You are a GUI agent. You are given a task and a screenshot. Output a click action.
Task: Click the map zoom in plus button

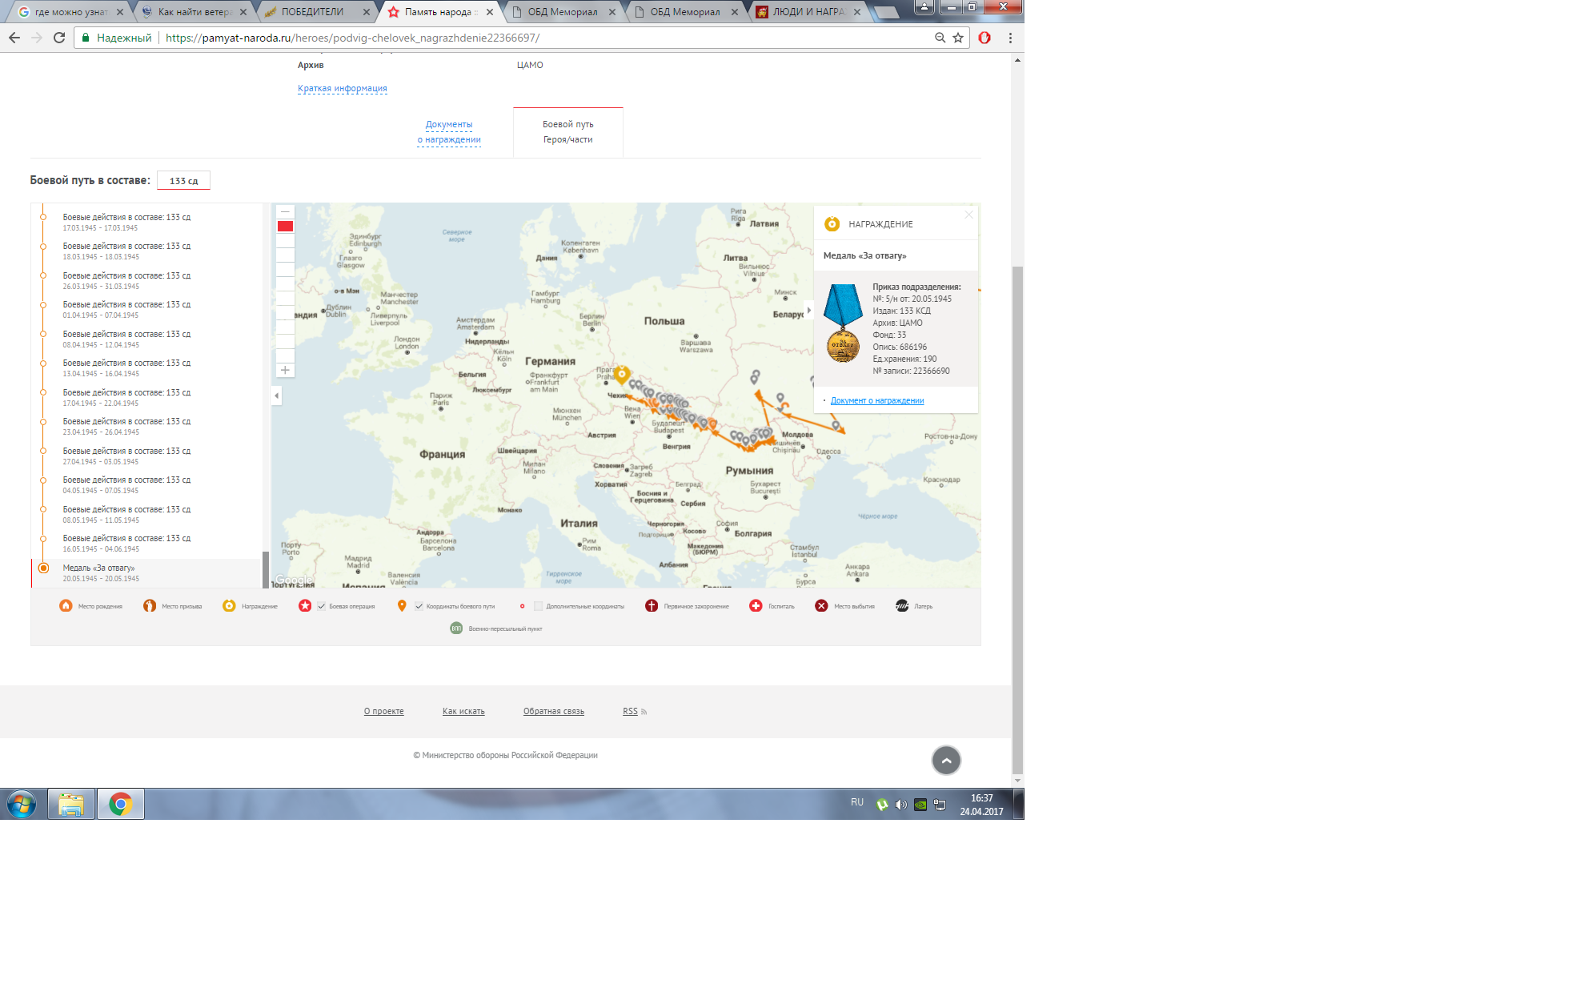coord(285,370)
